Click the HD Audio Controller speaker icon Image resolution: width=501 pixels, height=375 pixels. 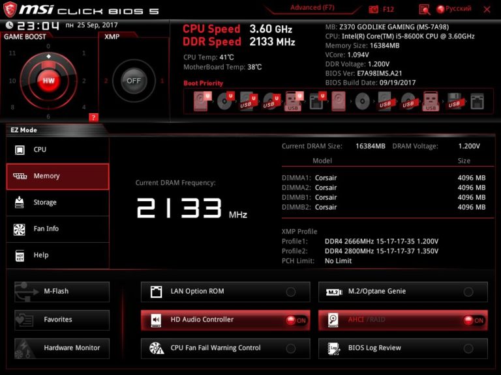156,320
